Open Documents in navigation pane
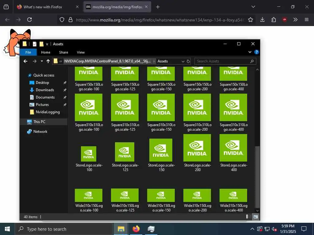Screen dimensions: 314x235 tap(45, 97)
